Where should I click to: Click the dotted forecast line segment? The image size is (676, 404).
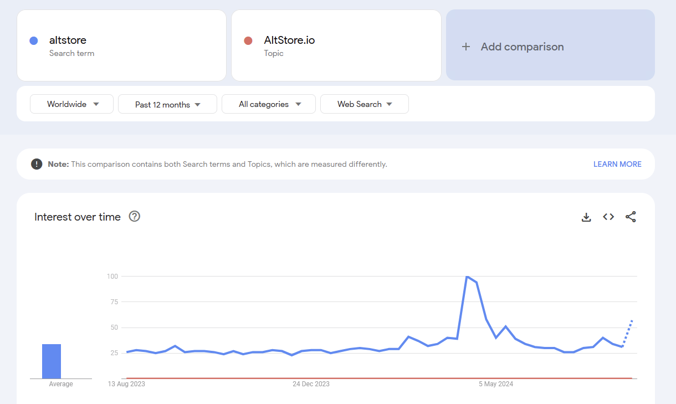click(x=627, y=334)
